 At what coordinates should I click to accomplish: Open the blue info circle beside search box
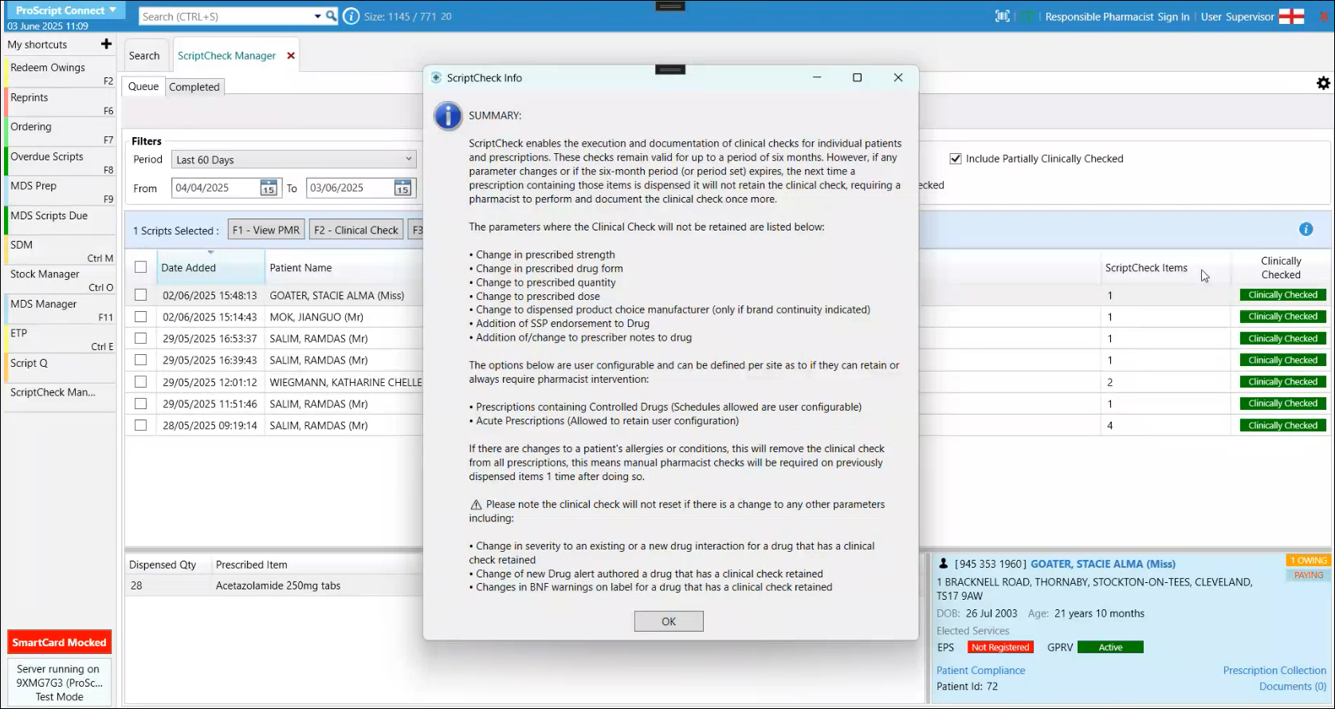click(x=351, y=16)
